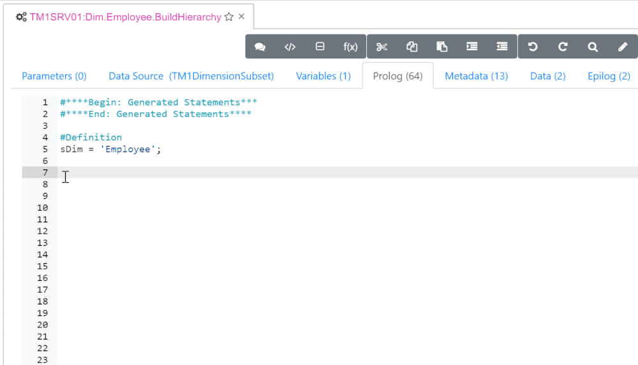Close the Dim.Employee.BuildHierarchy tab
The height and width of the screenshot is (365, 638).
[241, 17]
